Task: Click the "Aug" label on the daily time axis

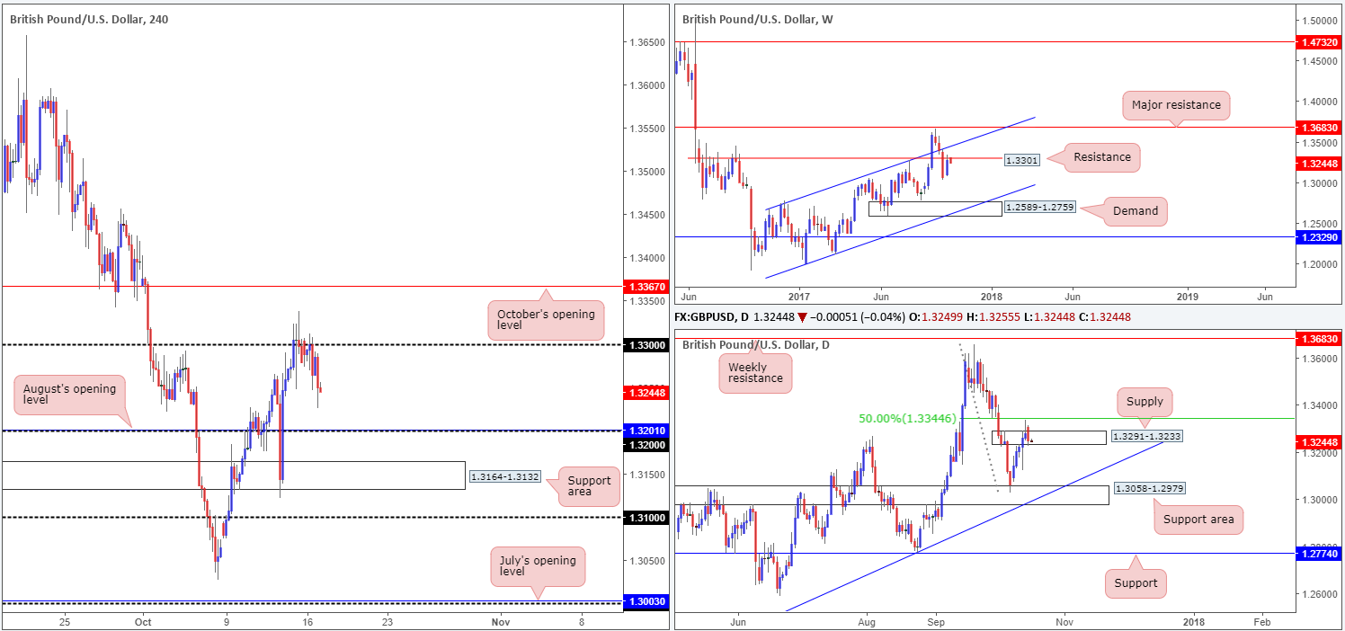Action: (x=868, y=620)
